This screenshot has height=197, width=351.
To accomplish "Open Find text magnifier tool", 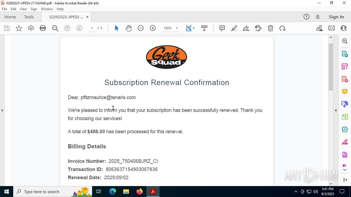I will click(55, 28).
